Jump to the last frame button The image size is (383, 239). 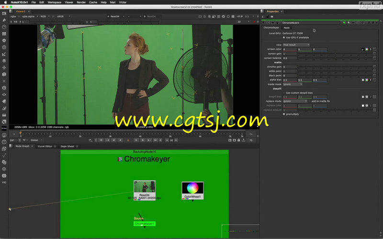coord(155,140)
